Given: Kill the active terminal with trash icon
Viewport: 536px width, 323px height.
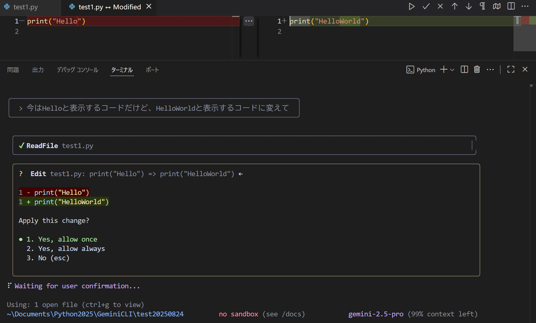Looking at the screenshot, I should point(477,70).
